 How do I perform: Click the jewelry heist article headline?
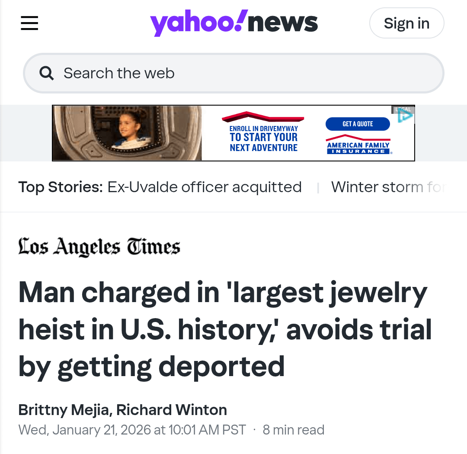coord(225,329)
